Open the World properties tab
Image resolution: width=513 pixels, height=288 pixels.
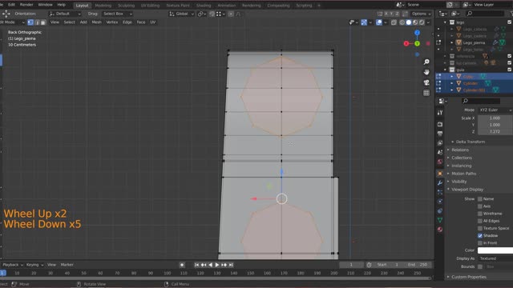[440, 162]
